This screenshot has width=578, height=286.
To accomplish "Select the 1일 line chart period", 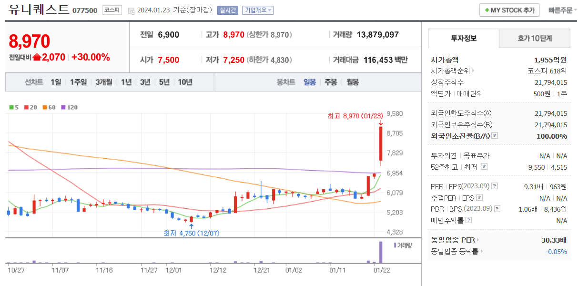I will [56, 82].
